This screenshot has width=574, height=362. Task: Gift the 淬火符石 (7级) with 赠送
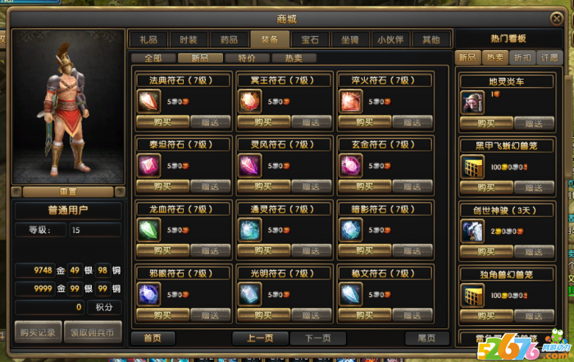tap(412, 121)
